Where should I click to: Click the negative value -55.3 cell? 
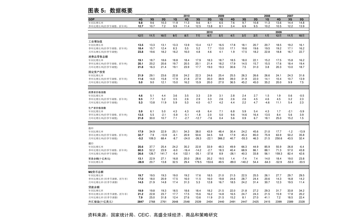point(244,138)
